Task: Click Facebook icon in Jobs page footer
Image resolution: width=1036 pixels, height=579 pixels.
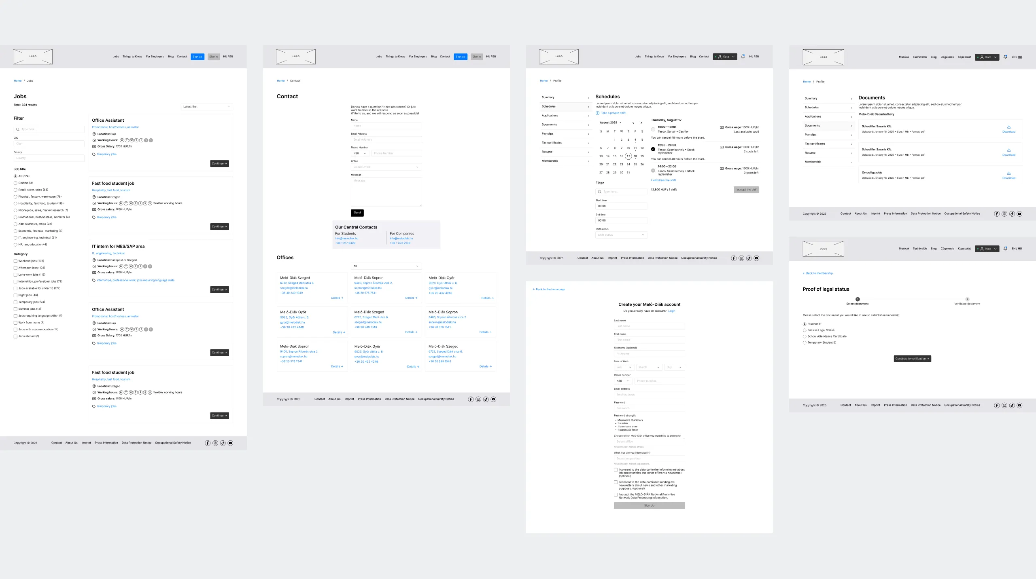Action: click(208, 443)
